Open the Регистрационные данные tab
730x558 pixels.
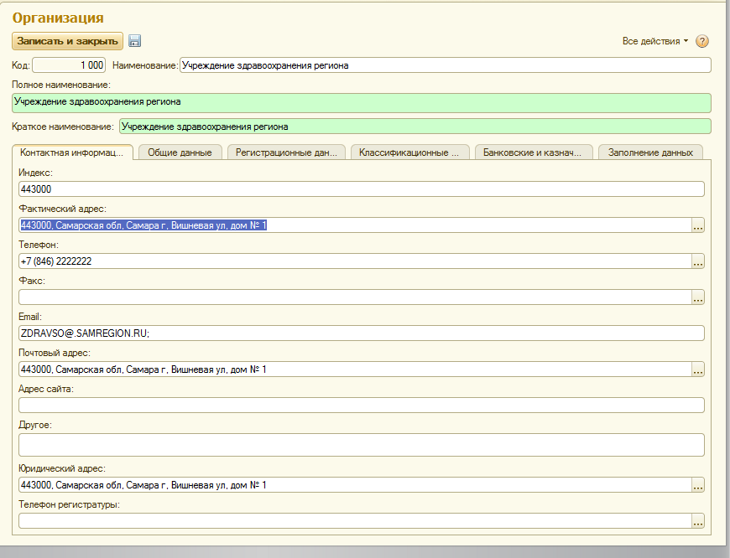tap(286, 152)
